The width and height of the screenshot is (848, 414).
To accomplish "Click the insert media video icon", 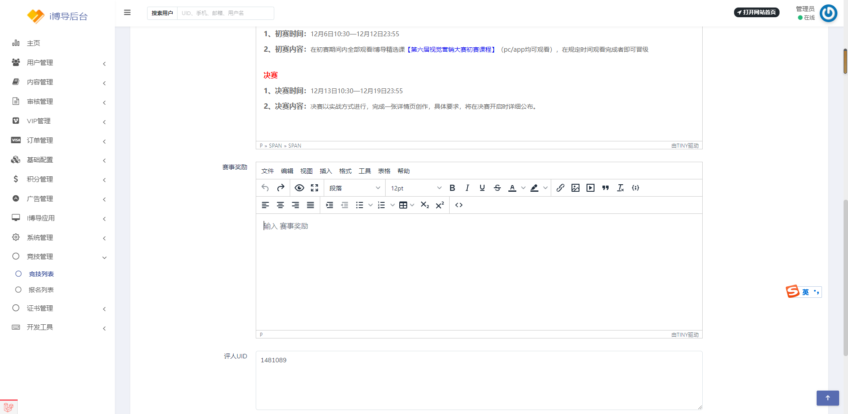I will coord(591,188).
